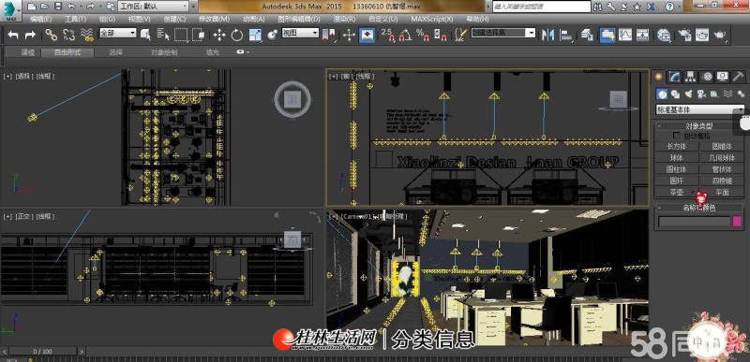Open the 标准基本体 primitives dropdown
This screenshot has height=362, width=750.
click(x=699, y=109)
